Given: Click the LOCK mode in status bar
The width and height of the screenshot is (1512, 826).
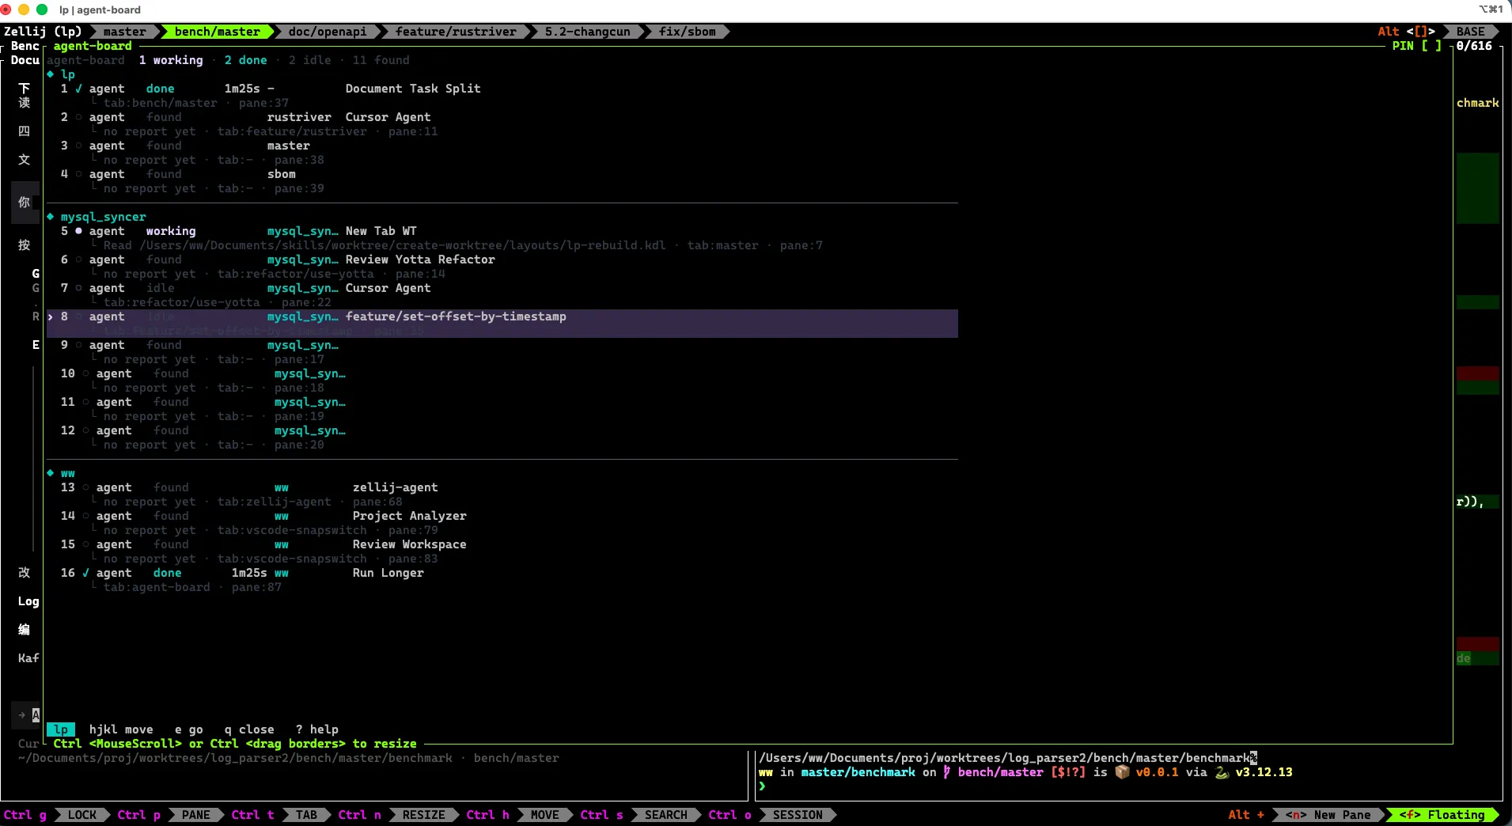Looking at the screenshot, I should click(x=81, y=815).
